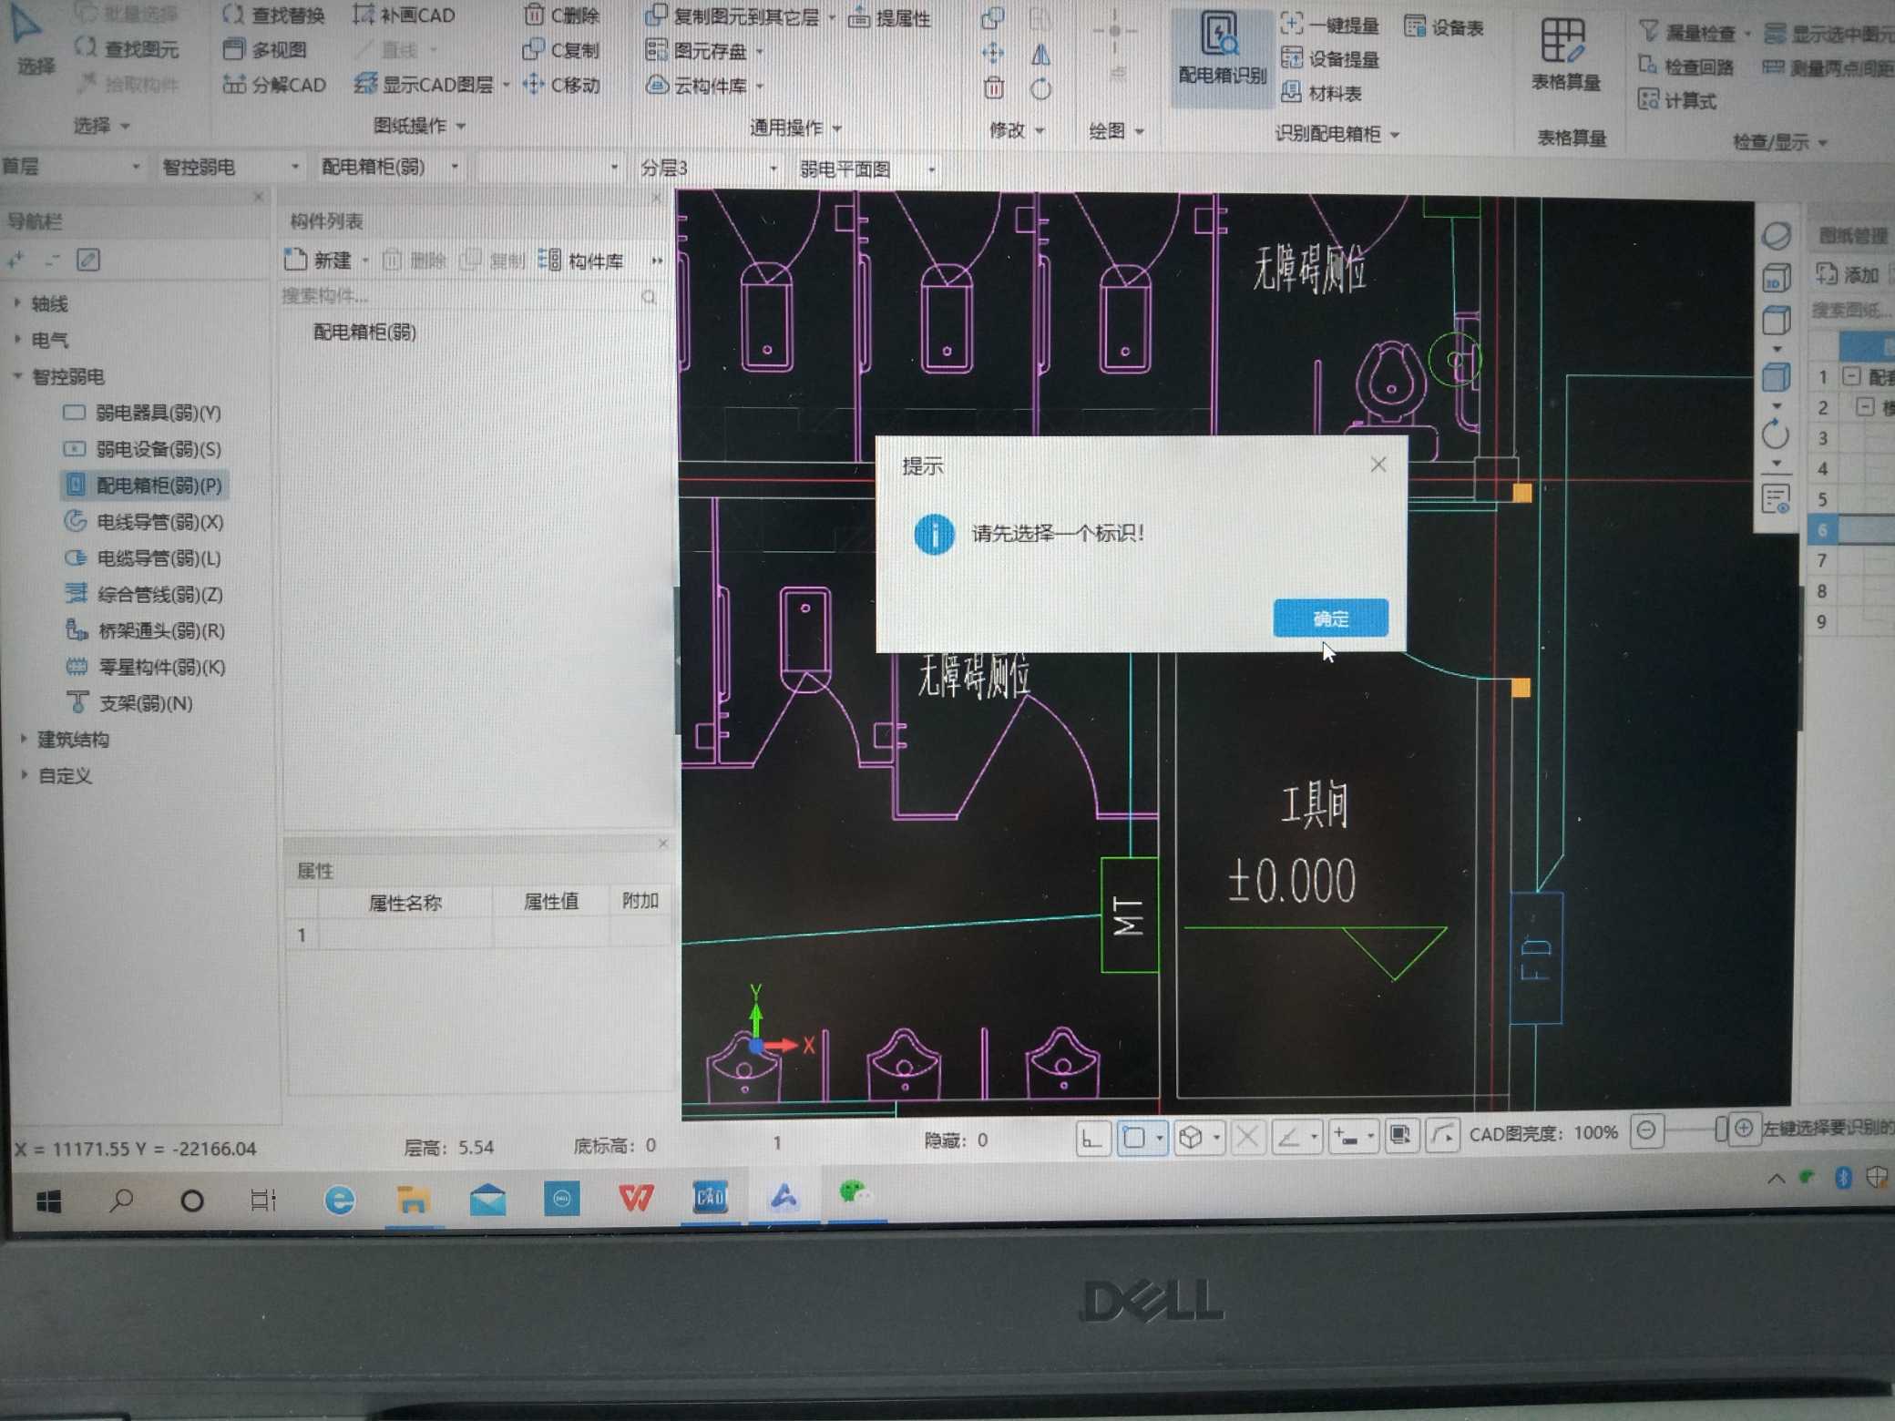Click the 检查回路 tool
1895x1421 pixels.
[x=1685, y=66]
